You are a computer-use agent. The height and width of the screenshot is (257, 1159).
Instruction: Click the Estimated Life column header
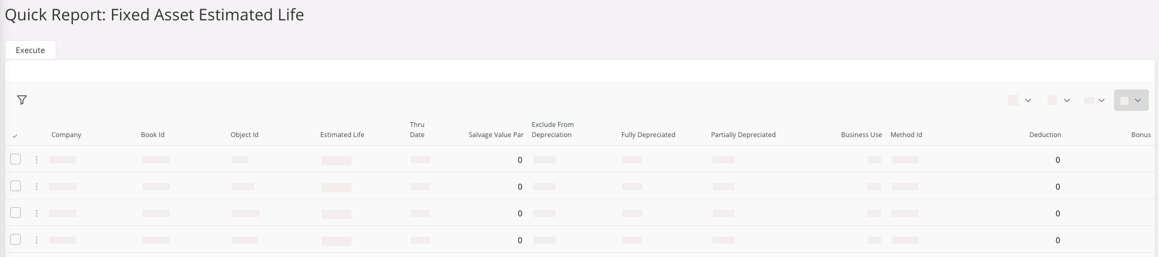(342, 135)
